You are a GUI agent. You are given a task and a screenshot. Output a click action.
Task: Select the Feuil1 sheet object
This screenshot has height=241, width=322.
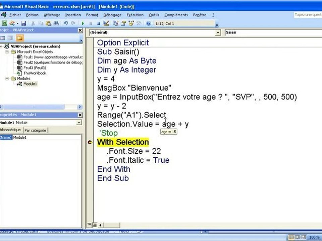pyautogui.click(x=50, y=57)
